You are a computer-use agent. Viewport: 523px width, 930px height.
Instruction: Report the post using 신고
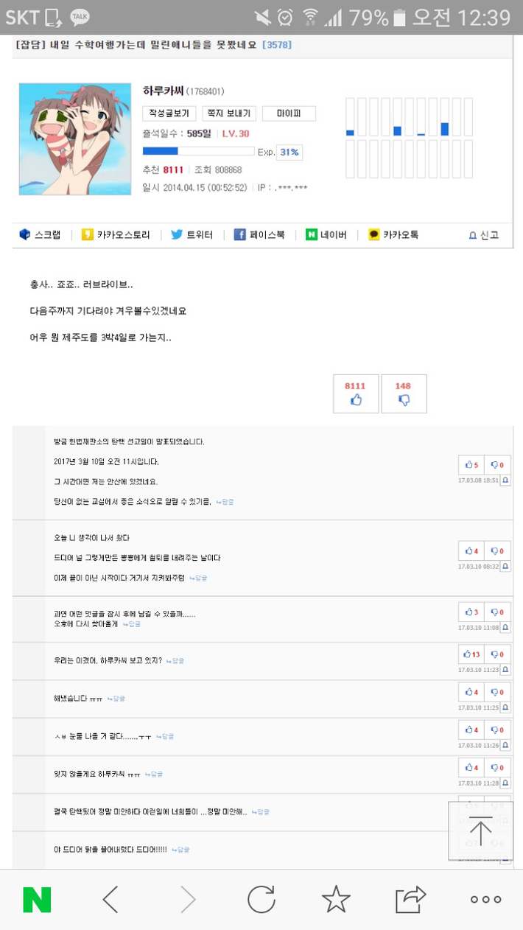point(484,235)
